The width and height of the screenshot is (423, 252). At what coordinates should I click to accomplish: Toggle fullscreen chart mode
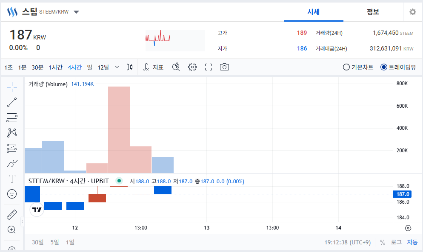[209, 67]
